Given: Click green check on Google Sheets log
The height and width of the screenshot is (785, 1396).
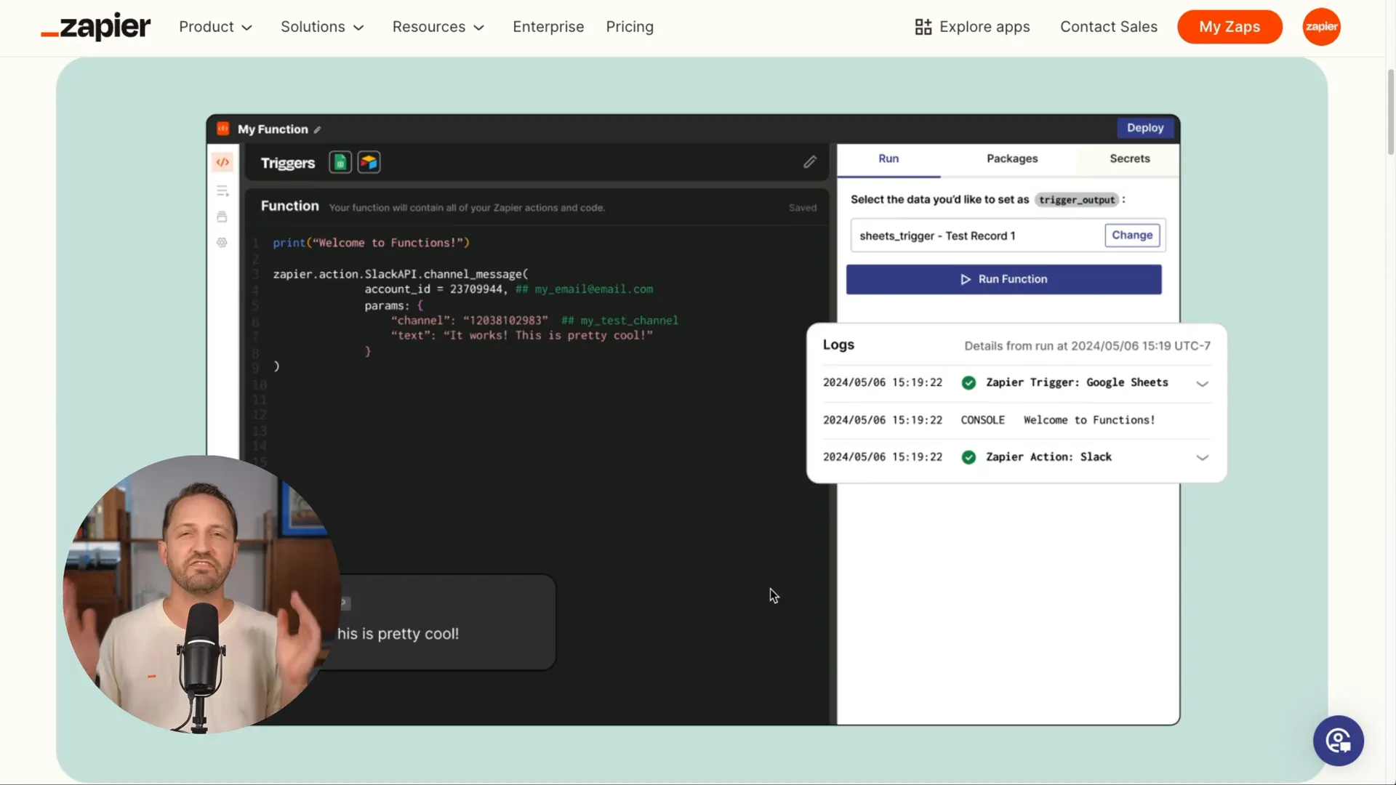Looking at the screenshot, I should (968, 383).
